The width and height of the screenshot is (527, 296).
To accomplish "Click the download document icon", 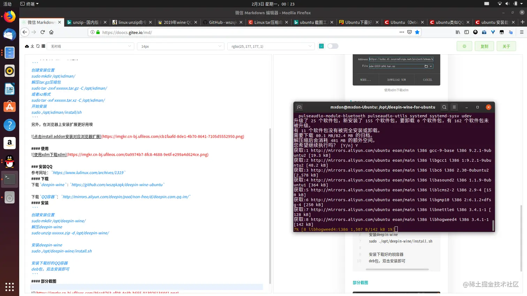I will click(32, 46).
